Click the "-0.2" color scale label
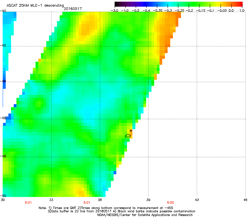The height and width of the screenshot is (217, 248). pyautogui.click(x=189, y=11)
